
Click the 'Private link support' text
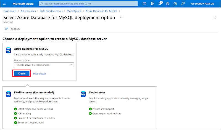point(103,109)
